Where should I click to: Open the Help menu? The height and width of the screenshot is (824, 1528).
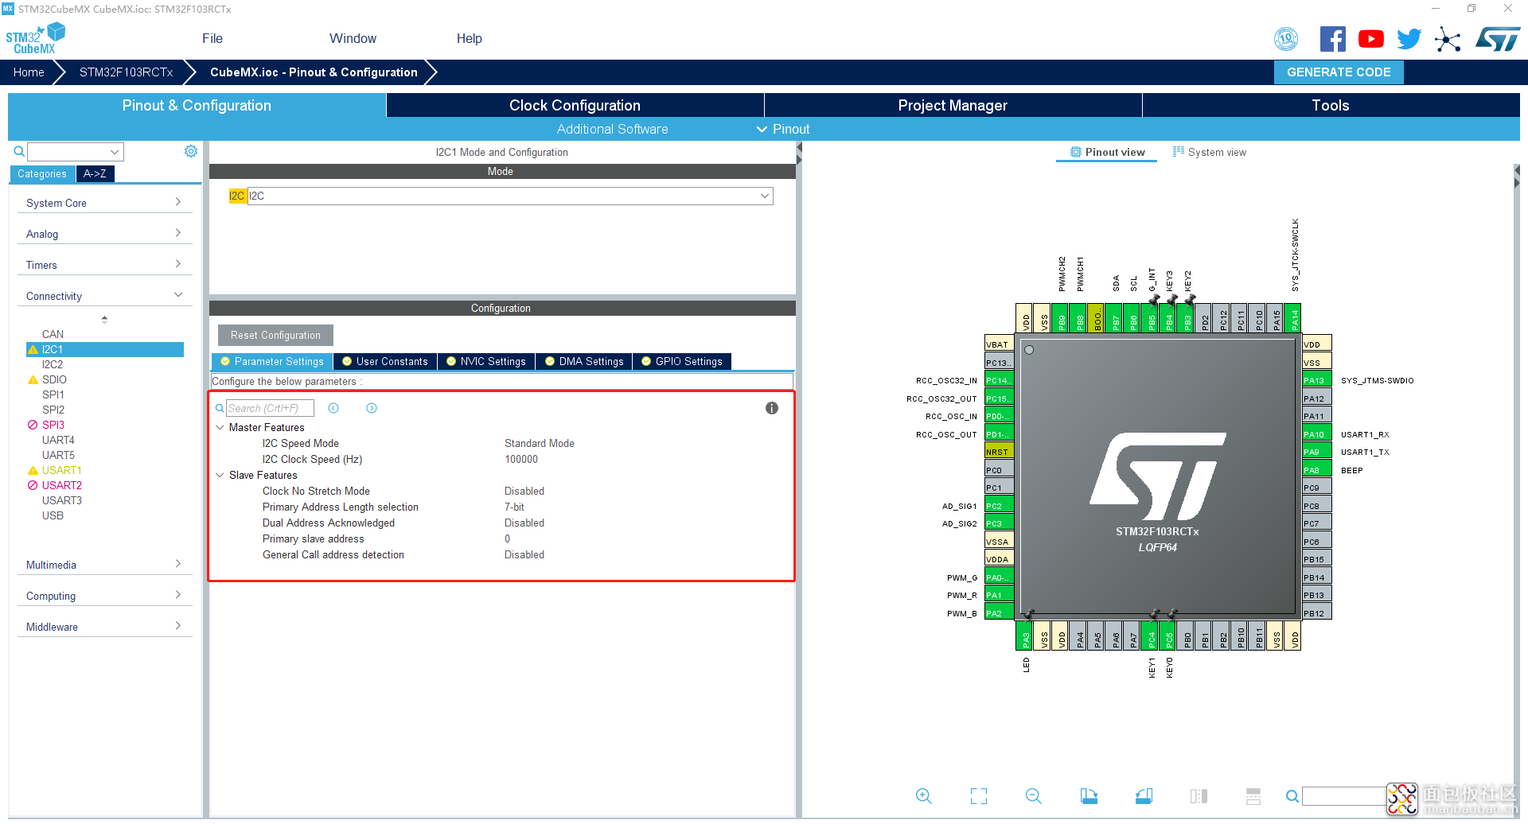tap(470, 38)
